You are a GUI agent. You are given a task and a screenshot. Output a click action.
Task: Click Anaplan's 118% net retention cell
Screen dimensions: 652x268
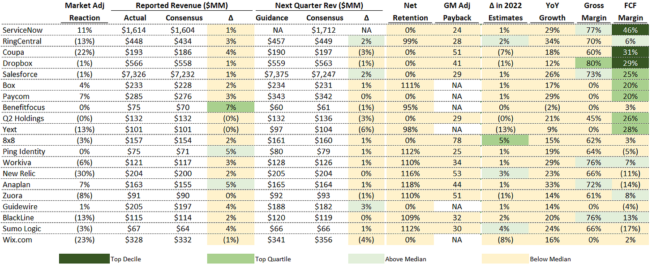pos(411,185)
